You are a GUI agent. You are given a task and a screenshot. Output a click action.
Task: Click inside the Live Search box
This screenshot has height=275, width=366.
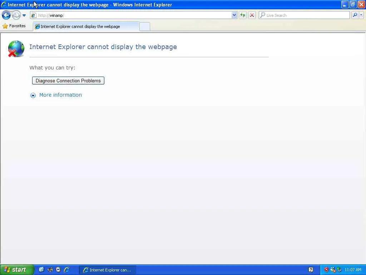tap(304, 15)
